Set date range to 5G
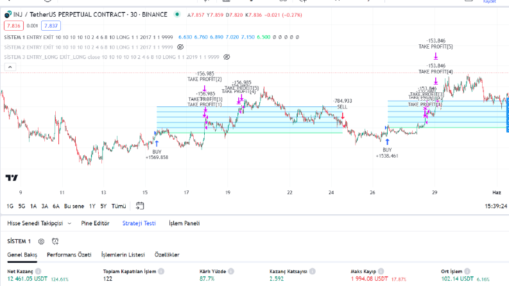The image size is (509, 286). point(22,206)
